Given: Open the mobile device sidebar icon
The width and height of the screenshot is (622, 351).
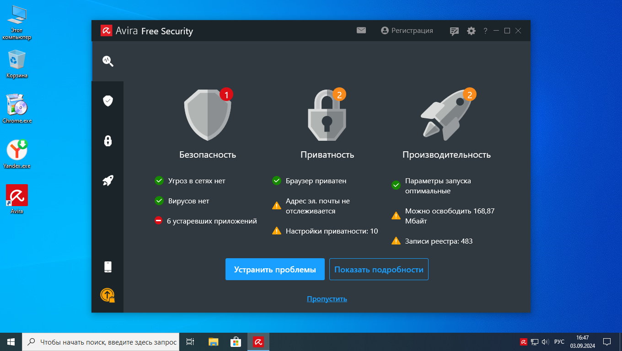Looking at the screenshot, I should click(x=108, y=267).
